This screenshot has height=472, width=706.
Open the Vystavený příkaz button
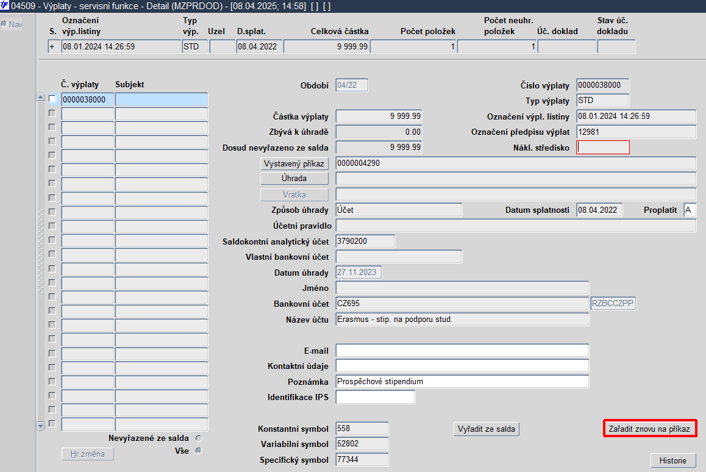294,163
